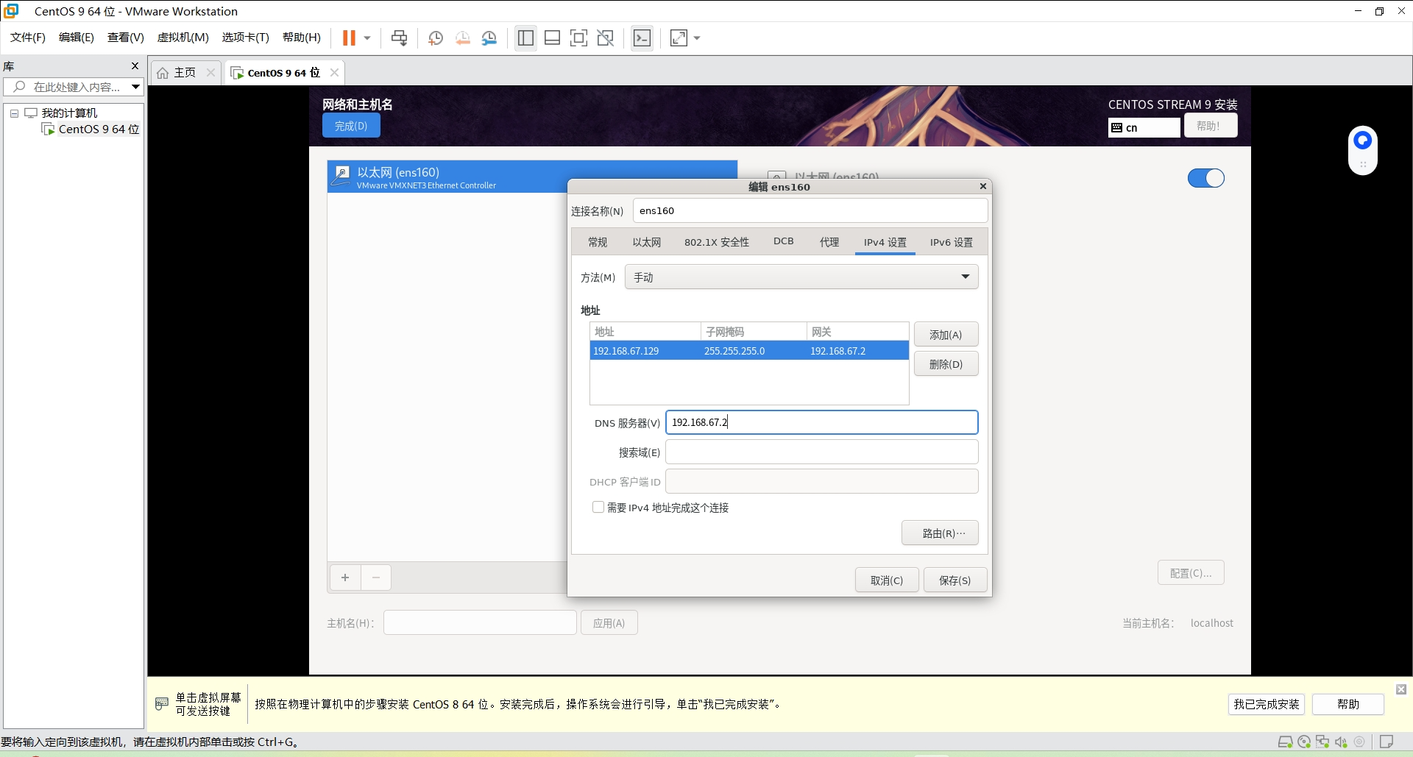The image size is (1413, 757).
Task: Open the power options dropdown arrow beside pause
Action: tap(367, 38)
